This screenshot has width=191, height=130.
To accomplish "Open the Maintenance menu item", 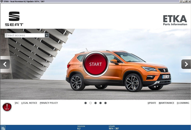I will click(166, 103).
